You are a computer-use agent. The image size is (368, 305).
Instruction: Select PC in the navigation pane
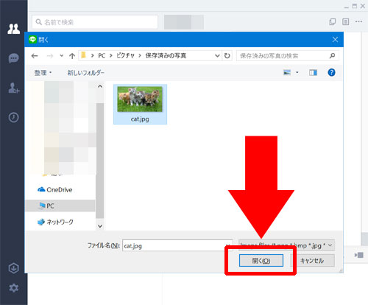click(x=60, y=206)
